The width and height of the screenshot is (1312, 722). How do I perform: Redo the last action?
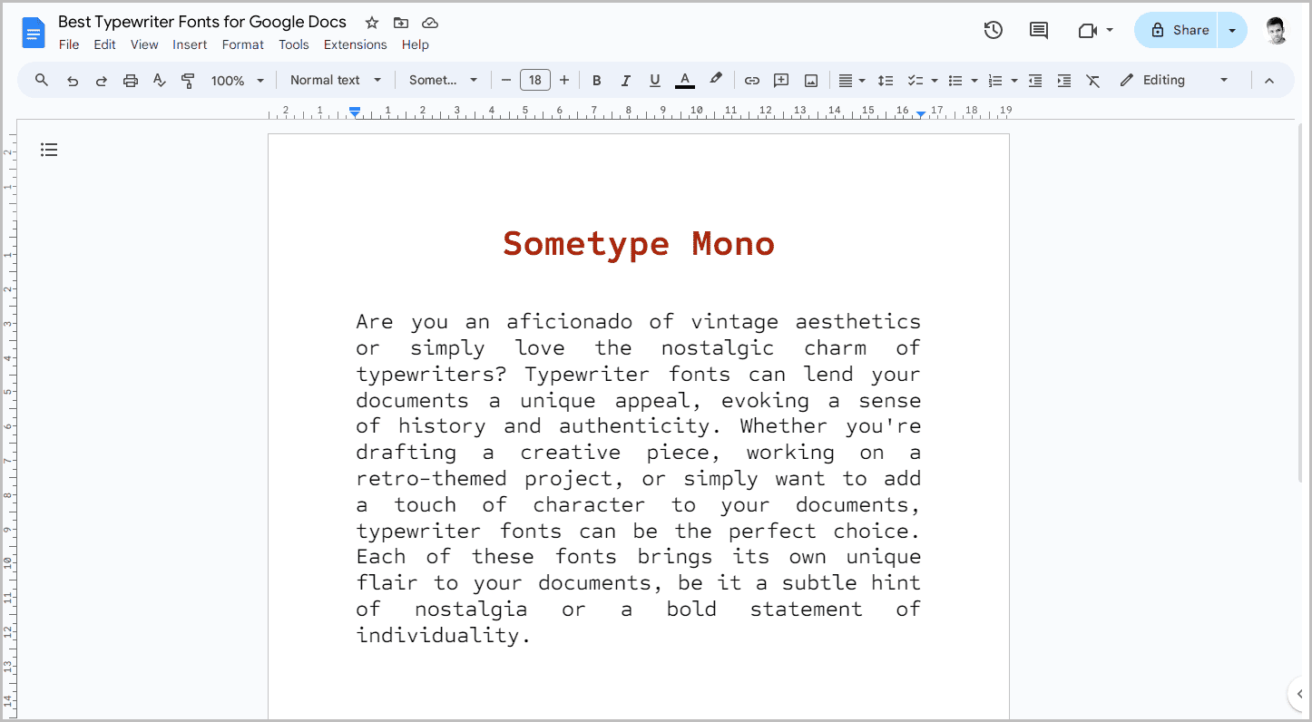coord(102,81)
